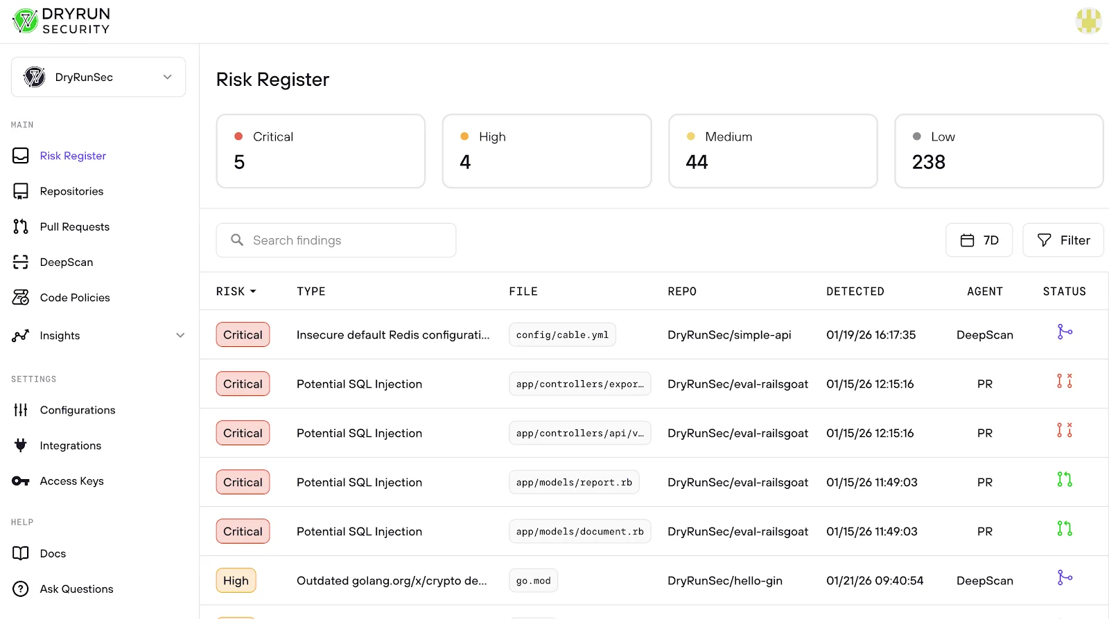Open the DryRunSec organization dropdown

click(x=98, y=77)
